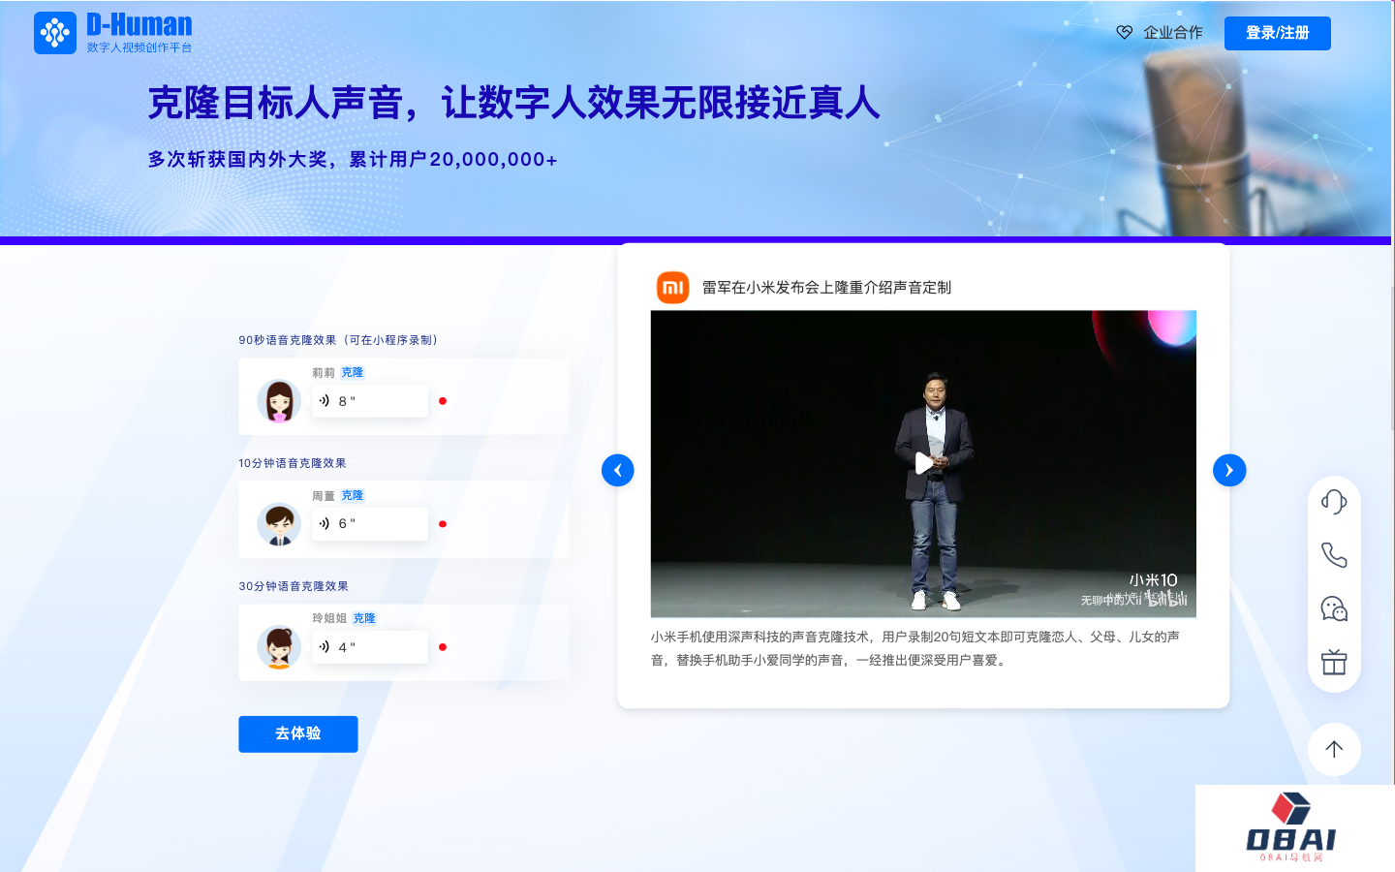Click the phone contact icon
This screenshot has height=872, width=1395.
1334,555
